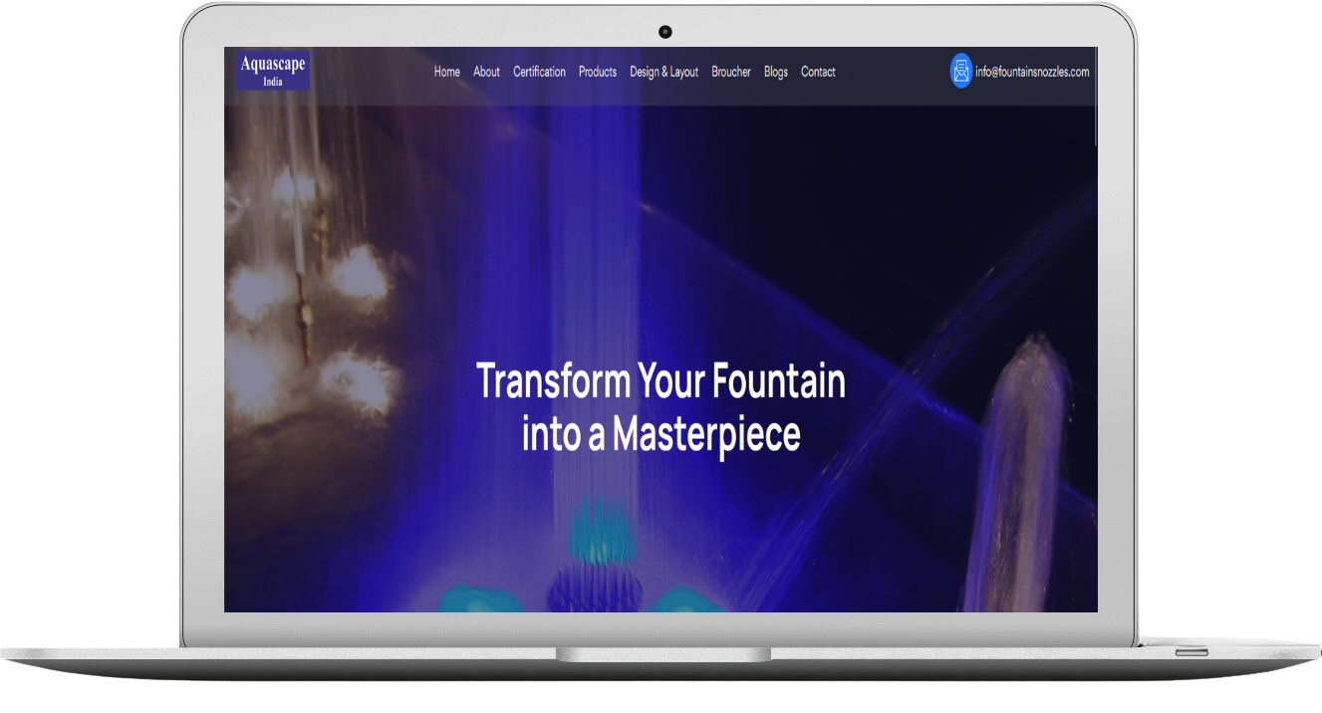The height and width of the screenshot is (713, 1322).
Task: Click the Aquascape India logo
Action: pyautogui.click(x=272, y=71)
